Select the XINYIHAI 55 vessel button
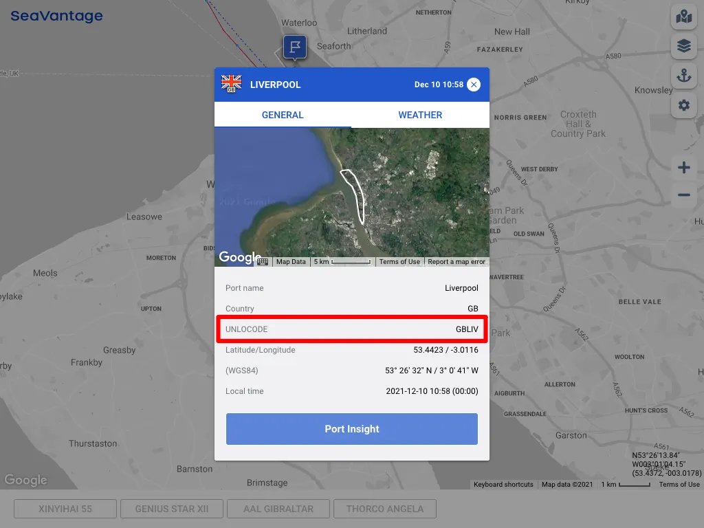 pyautogui.click(x=65, y=509)
